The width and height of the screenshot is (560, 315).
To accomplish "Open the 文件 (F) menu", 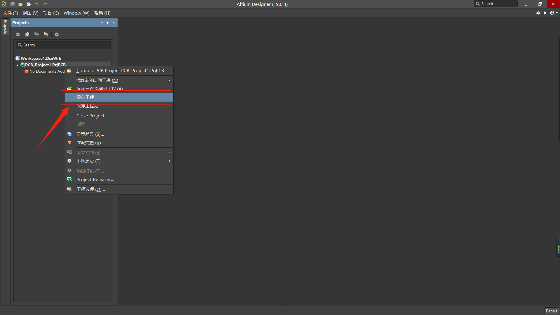I will click(x=10, y=13).
